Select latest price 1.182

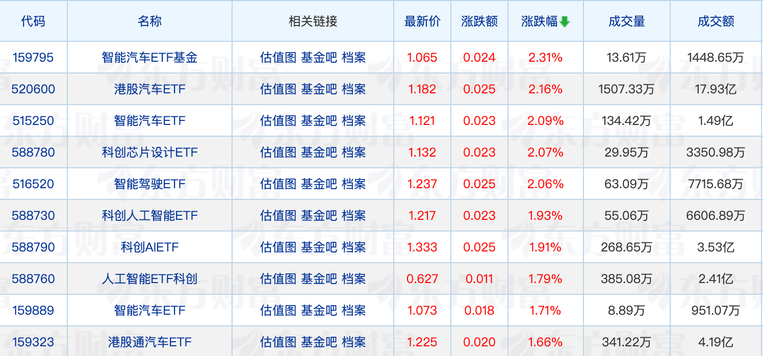pos(422,89)
